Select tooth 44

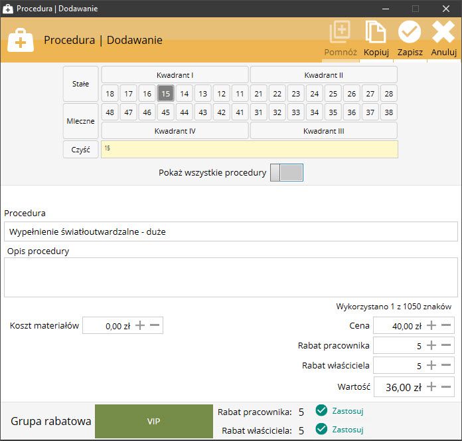click(x=184, y=112)
